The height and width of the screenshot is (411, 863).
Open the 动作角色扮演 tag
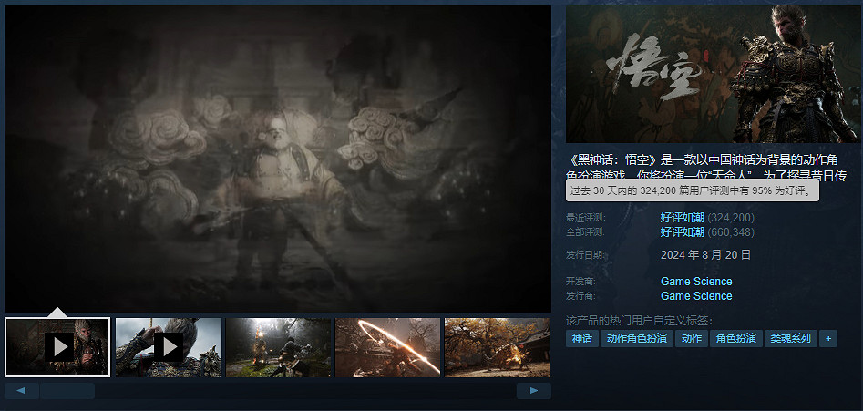point(636,338)
